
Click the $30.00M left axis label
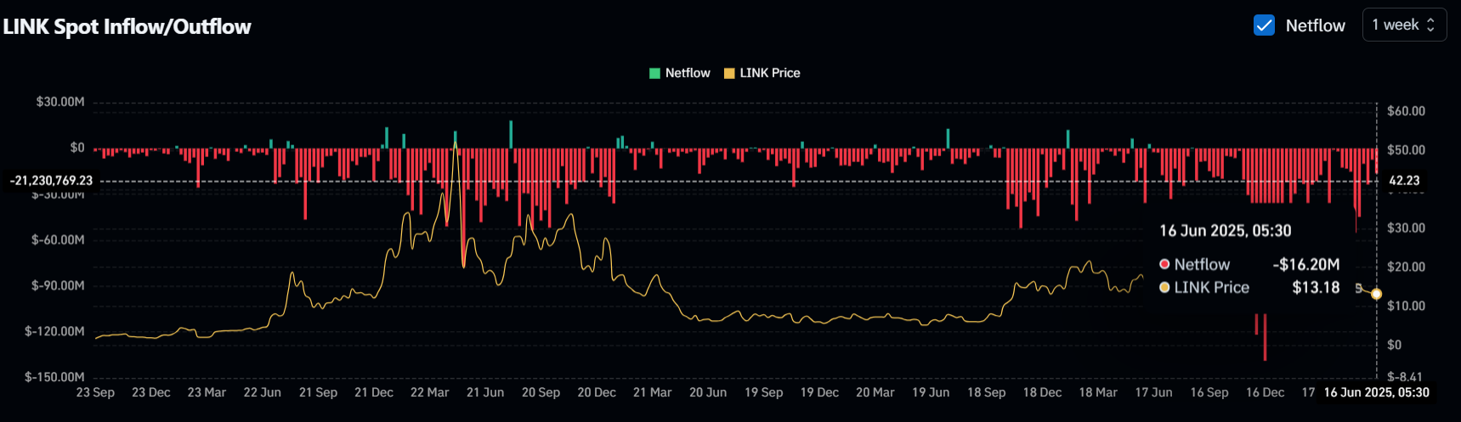tap(60, 102)
